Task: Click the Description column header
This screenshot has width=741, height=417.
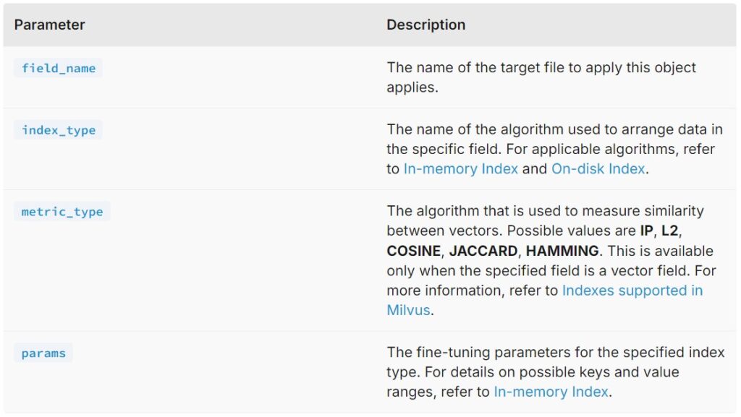Action: tap(425, 25)
